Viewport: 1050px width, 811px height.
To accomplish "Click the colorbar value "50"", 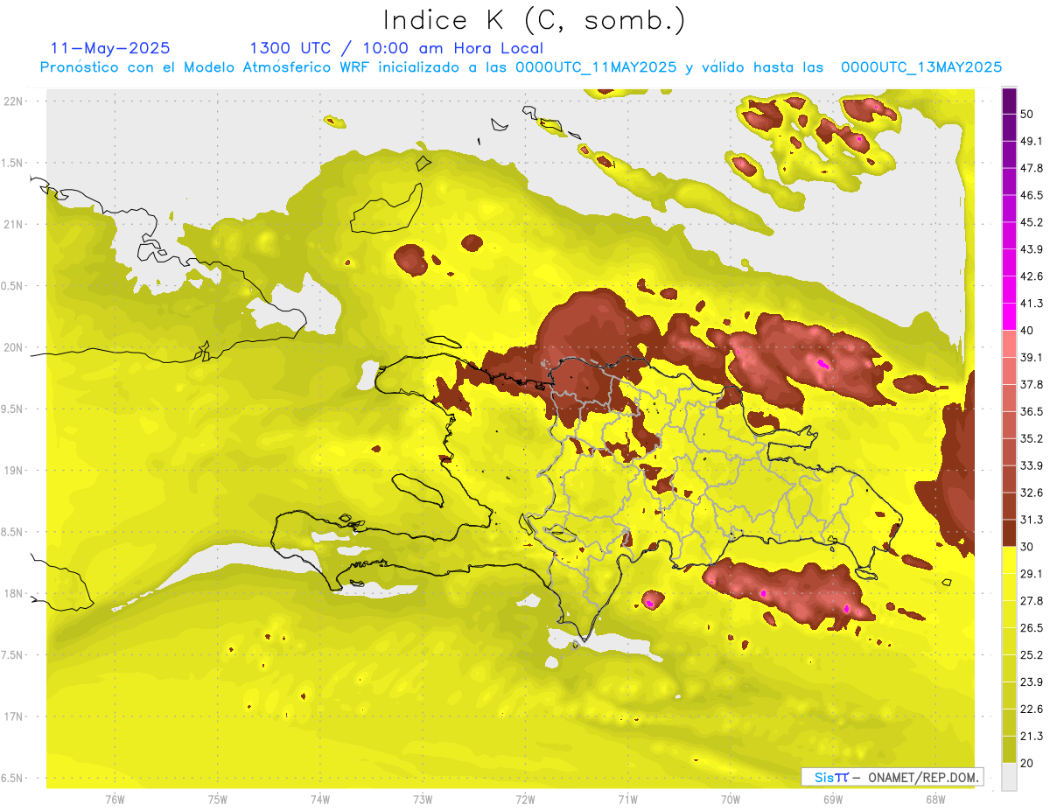I will click(x=1027, y=114).
